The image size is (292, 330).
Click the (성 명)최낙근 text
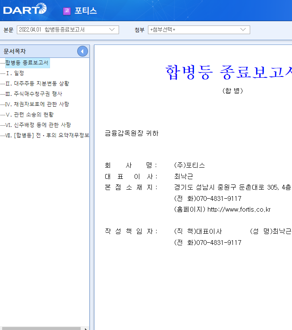[271, 232]
